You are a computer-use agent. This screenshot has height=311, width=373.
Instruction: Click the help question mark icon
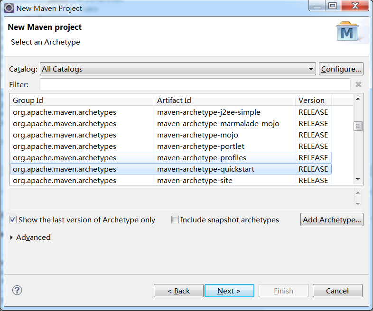(17, 290)
